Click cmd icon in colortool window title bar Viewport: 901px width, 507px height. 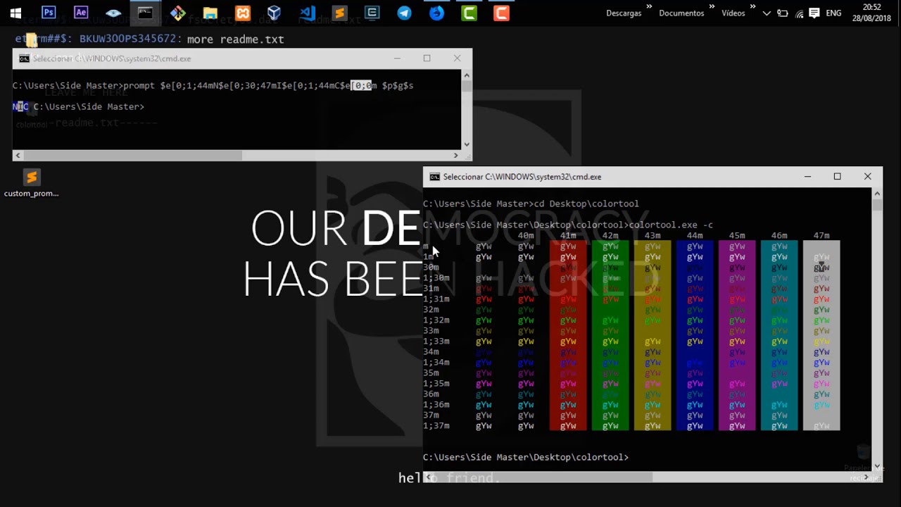[435, 177]
